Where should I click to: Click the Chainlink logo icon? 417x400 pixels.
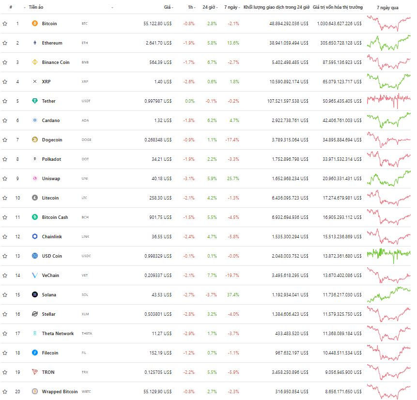(x=35, y=236)
